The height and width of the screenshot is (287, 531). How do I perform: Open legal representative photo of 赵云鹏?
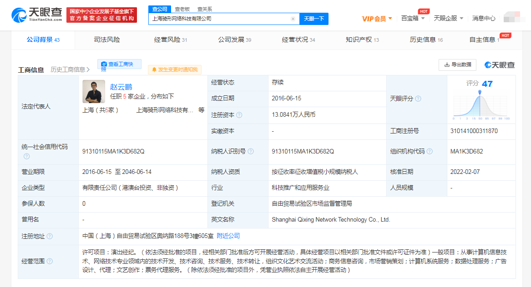[x=94, y=91]
